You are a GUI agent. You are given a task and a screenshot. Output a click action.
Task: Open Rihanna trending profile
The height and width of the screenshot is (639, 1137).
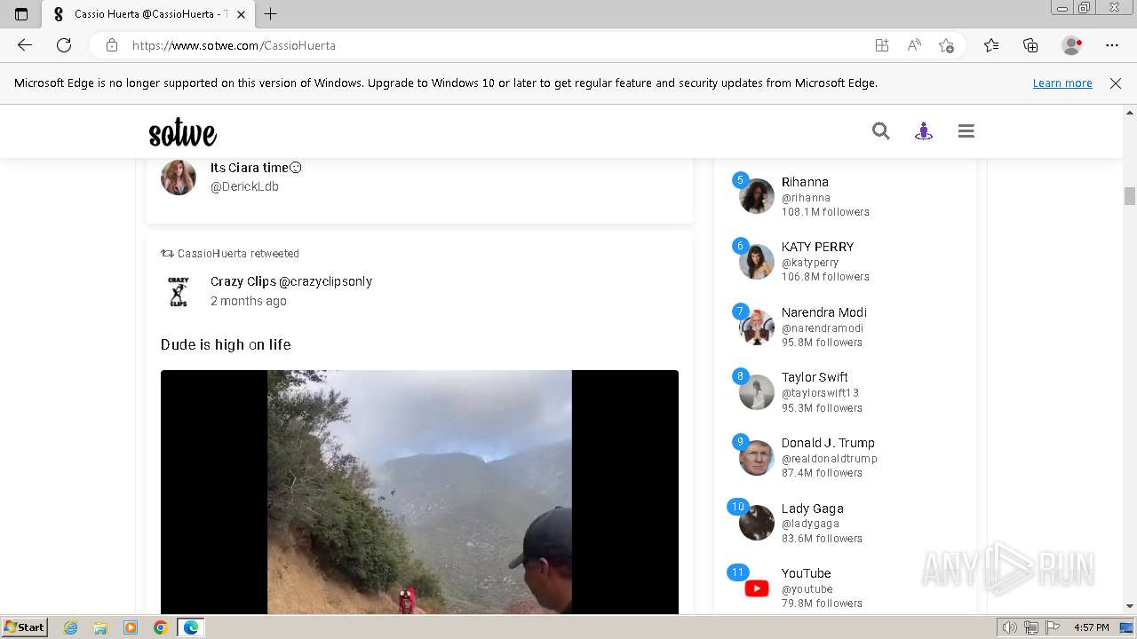pyautogui.click(x=805, y=182)
